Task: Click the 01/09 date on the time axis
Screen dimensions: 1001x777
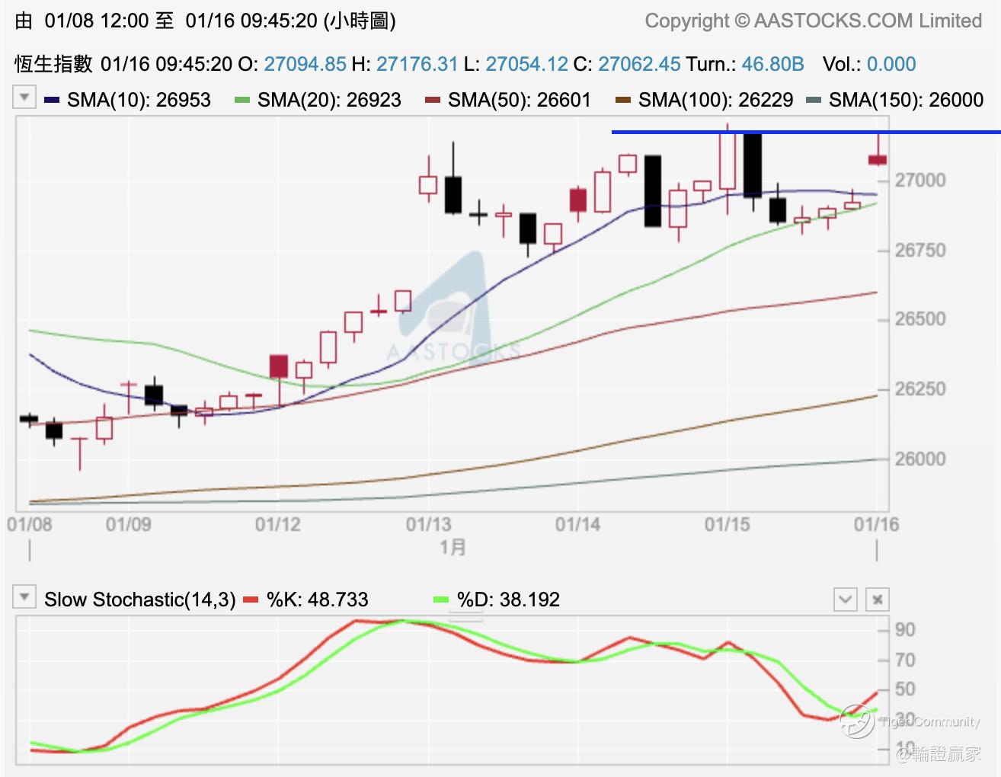Action: click(x=128, y=525)
